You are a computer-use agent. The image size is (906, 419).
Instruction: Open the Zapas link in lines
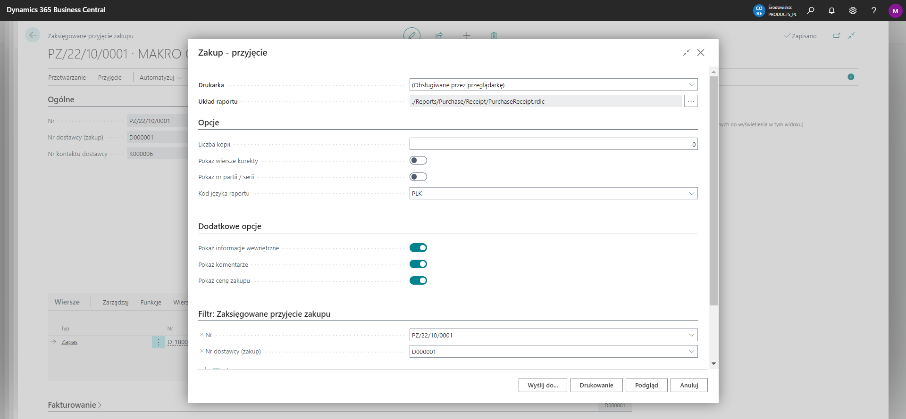point(69,342)
